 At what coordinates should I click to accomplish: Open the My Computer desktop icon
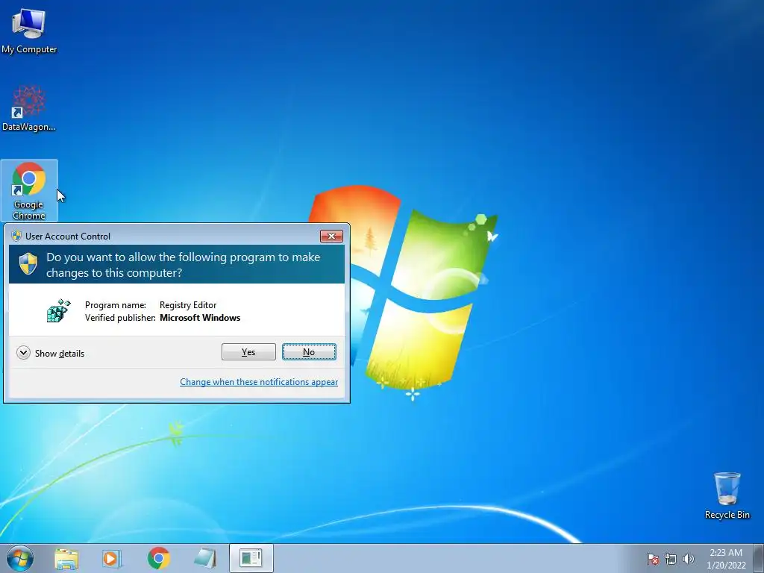click(29, 31)
